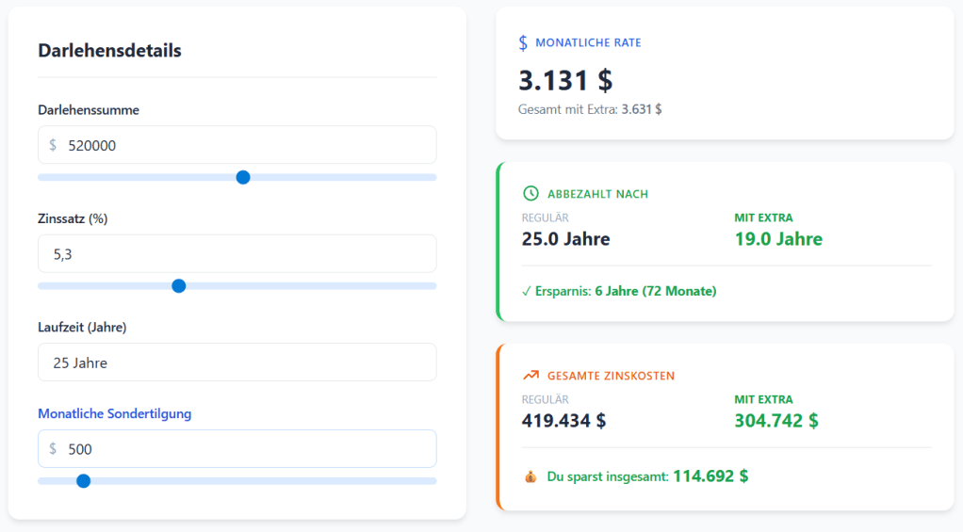Click the Darlehenssumme slider handle
963x532 pixels.
[243, 177]
